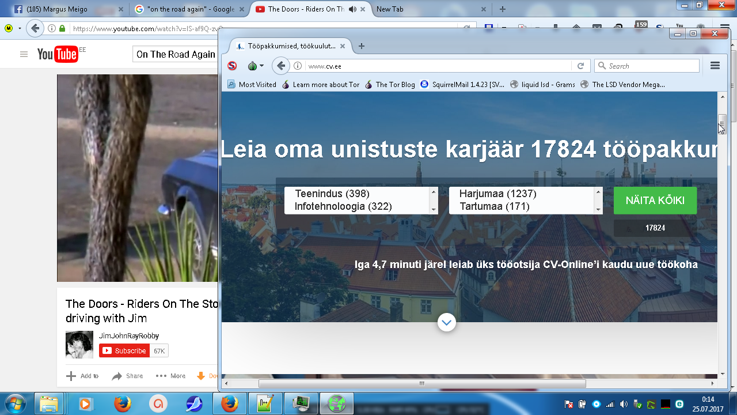Screen dimensions: 737x415
Task: Switch to The Doors - Riders On Th tab
Action: 309,9
